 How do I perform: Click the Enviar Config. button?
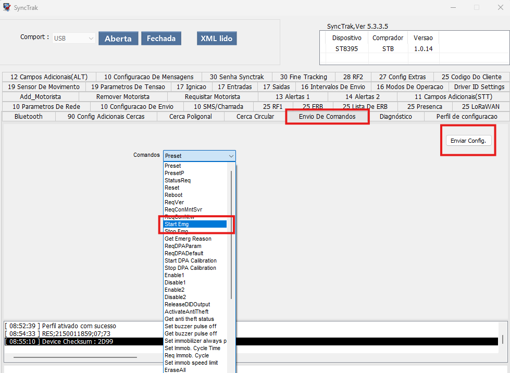[468, 141]
